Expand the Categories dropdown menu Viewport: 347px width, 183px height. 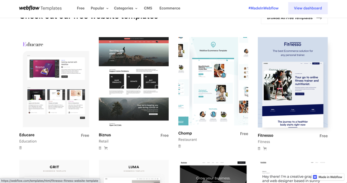tap(125, 8)
